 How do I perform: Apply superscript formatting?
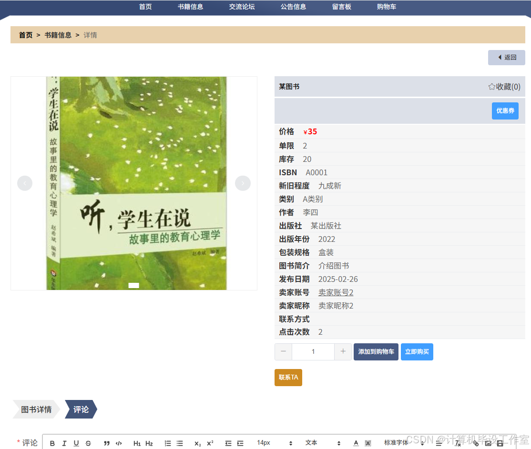click(x=210, y=443)
